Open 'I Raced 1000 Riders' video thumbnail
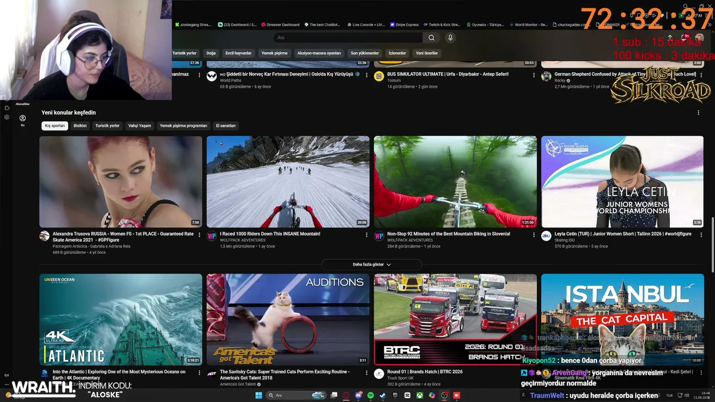The image size is (715, 402). pyautogui.click(x=288, y=182)
